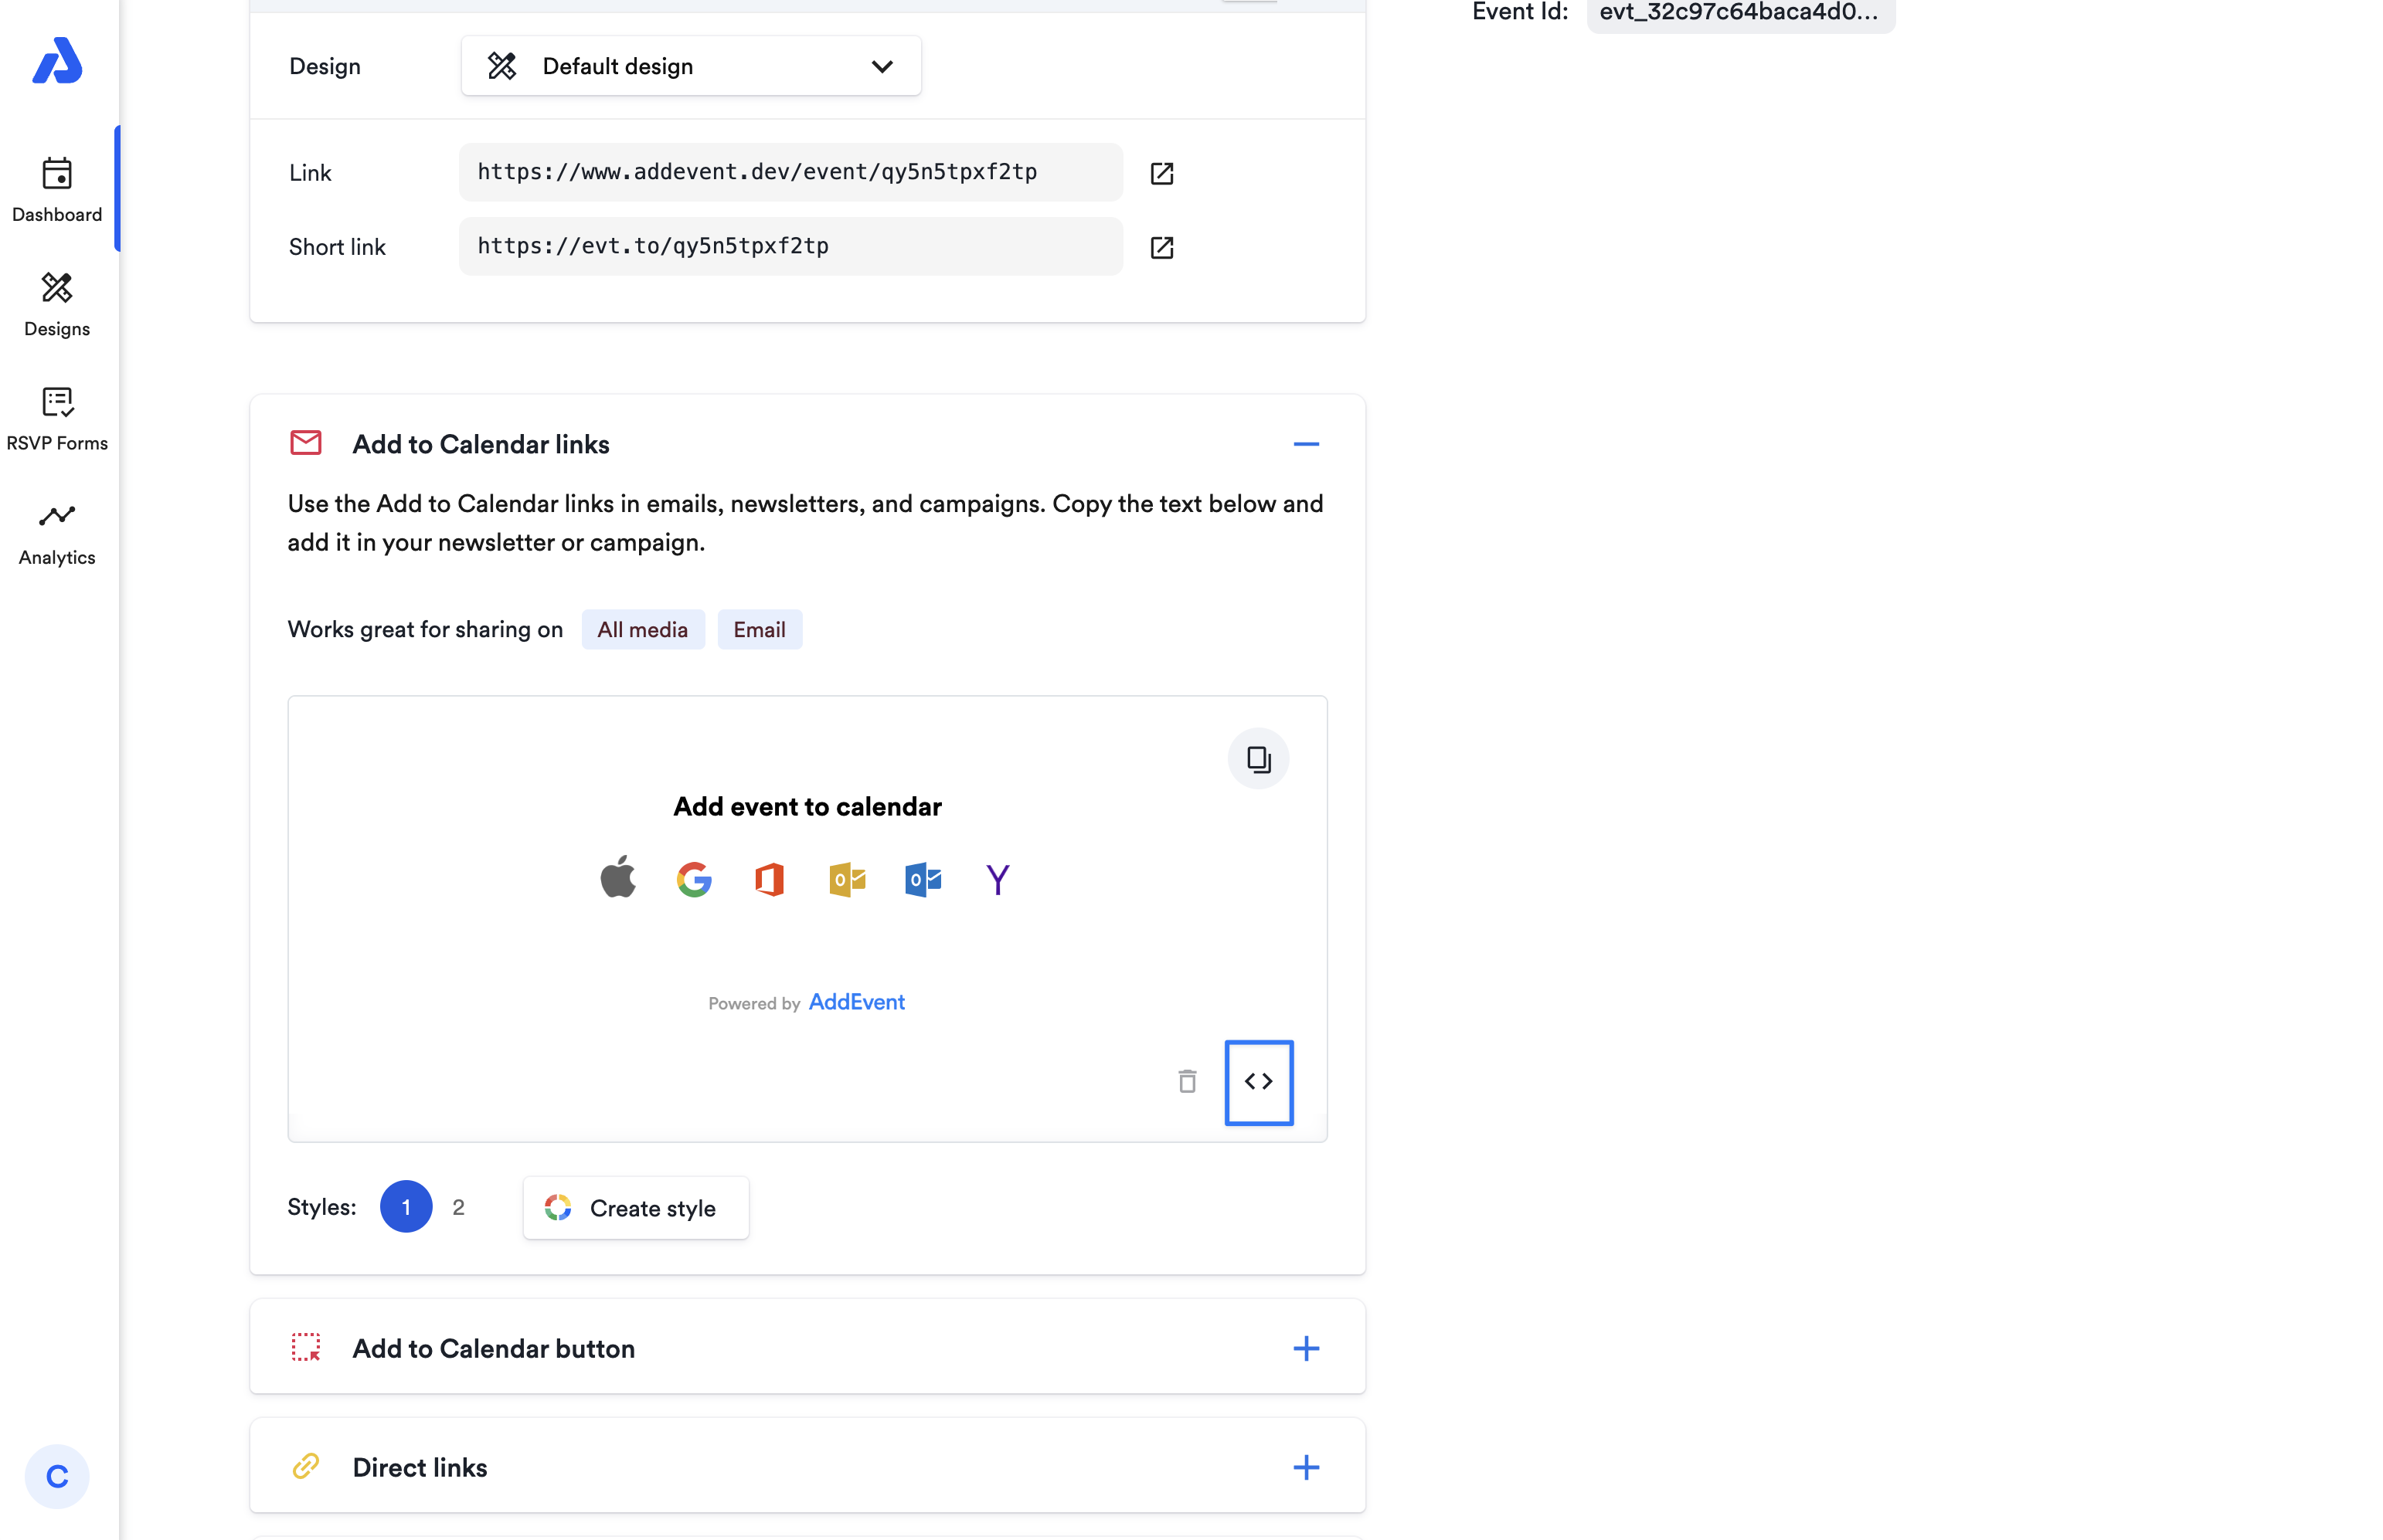Open Designs in the sidebar
Screen dimensions: 2383x1540
pos(57,304)
